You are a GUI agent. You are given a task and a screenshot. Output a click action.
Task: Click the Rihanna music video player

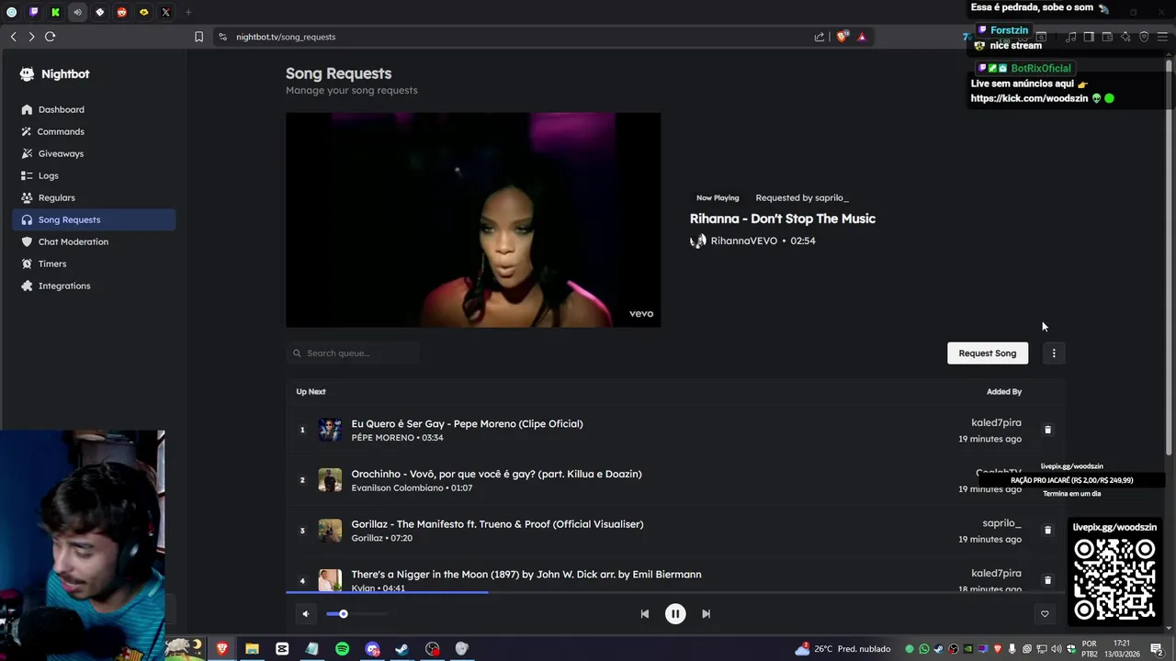473,219
